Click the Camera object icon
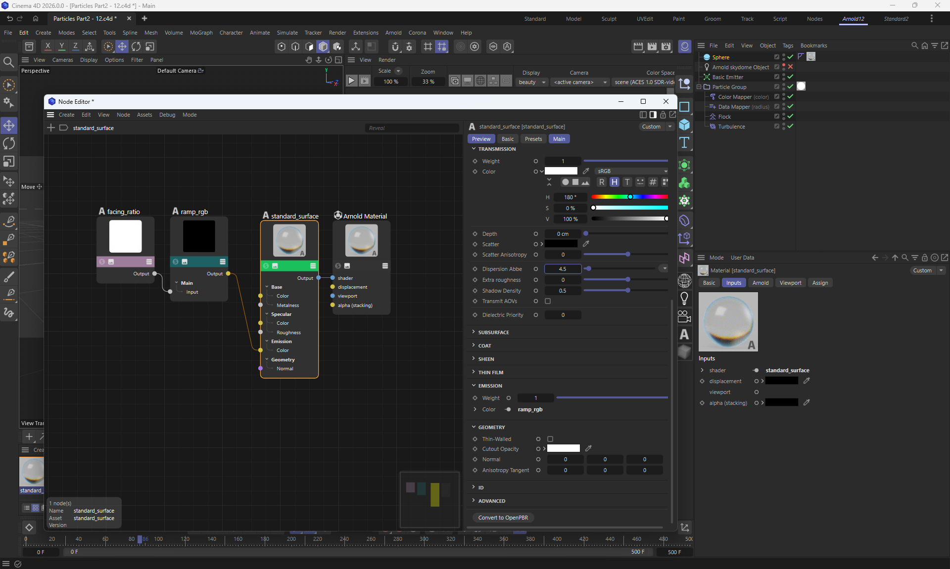Image resolution: width=950 pixels, height=569 pixels. point(684,316)
